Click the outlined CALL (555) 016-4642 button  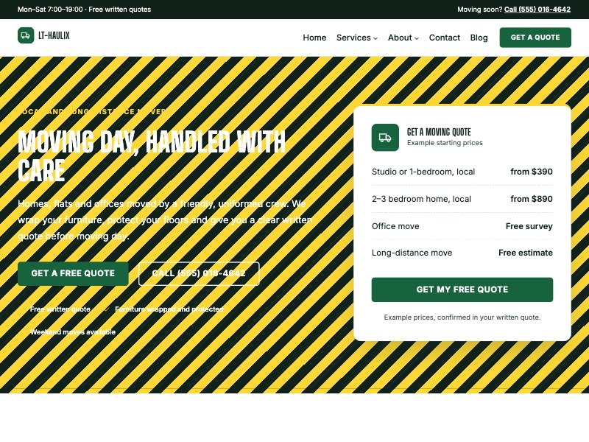199,273
